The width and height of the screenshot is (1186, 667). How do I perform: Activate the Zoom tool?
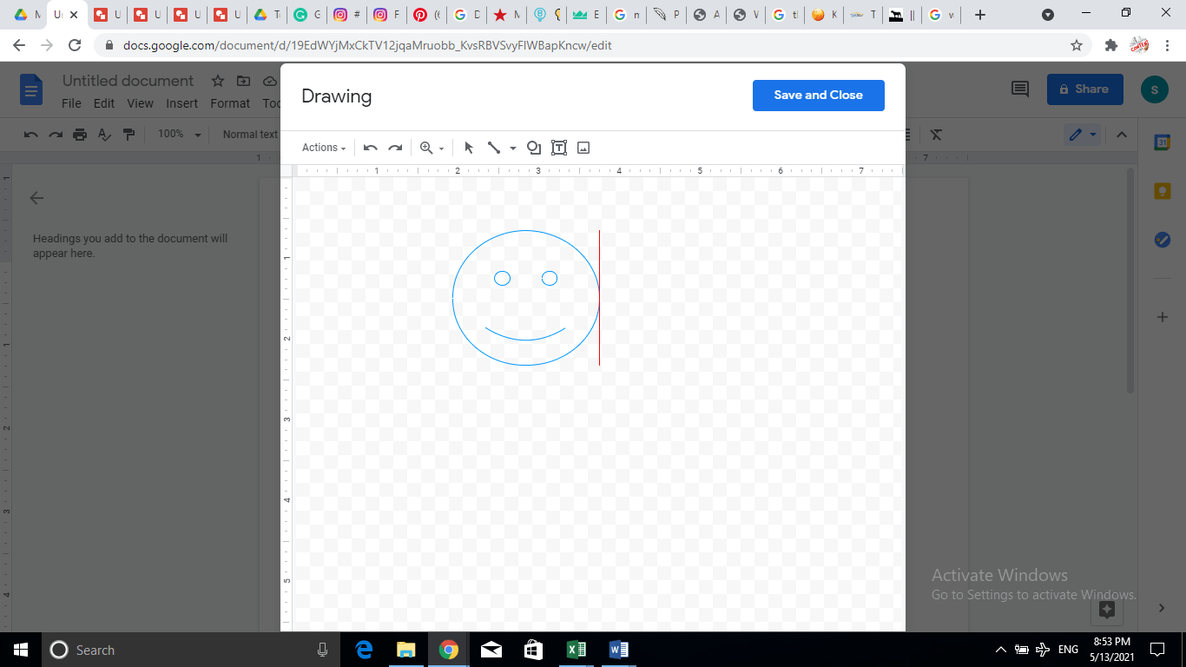pyautogui.click(x=425, y=148)
